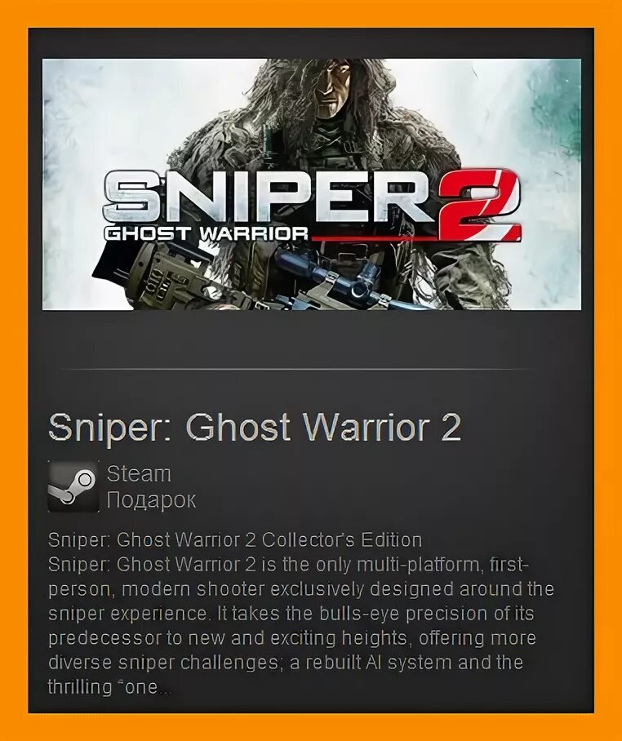The image size is (622, 741).
Task: Click the 'Steam' label beside the icon
Action: point(139,473)
